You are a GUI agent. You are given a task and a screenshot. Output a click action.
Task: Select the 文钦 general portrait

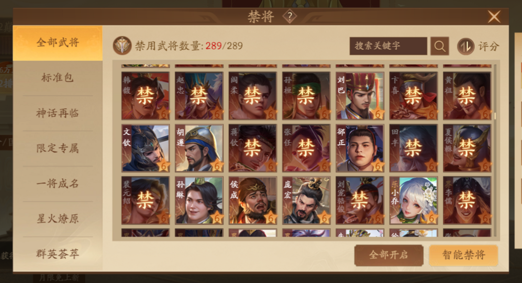[x=145, y=148]
